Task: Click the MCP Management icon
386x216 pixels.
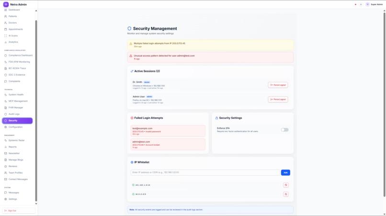Action: pyautogui.click(x=5, y=101)
